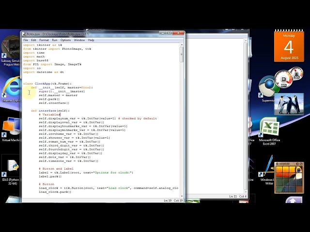Click the line 'import datetime as dt'

click(44, 72)
